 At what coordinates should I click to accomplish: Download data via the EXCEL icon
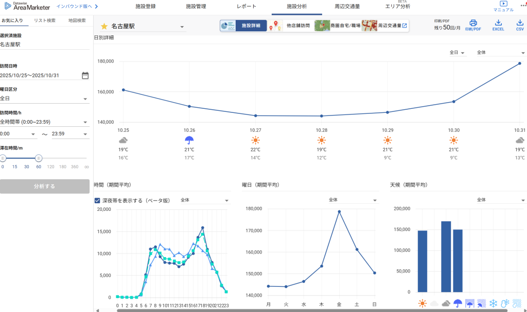[498, 23]
